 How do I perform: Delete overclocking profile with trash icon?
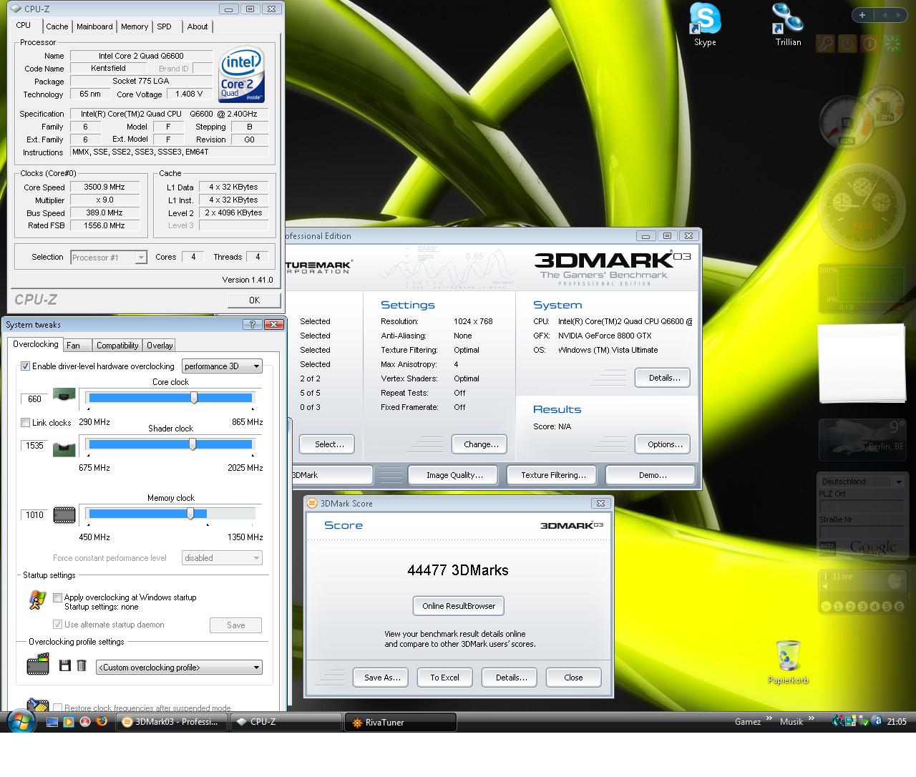pos(82,665)
